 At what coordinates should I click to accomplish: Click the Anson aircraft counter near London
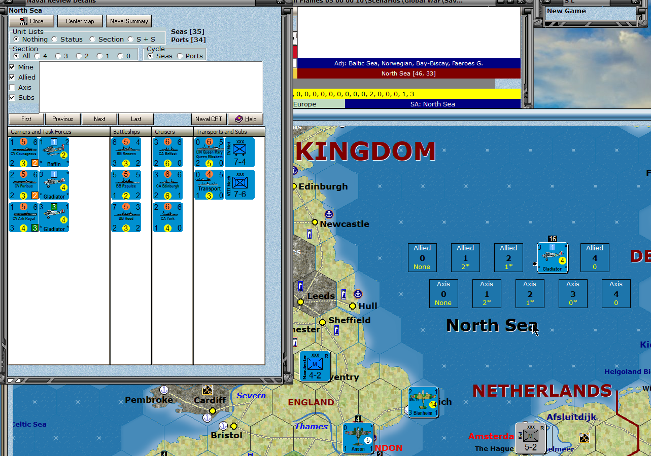(358, 438)
